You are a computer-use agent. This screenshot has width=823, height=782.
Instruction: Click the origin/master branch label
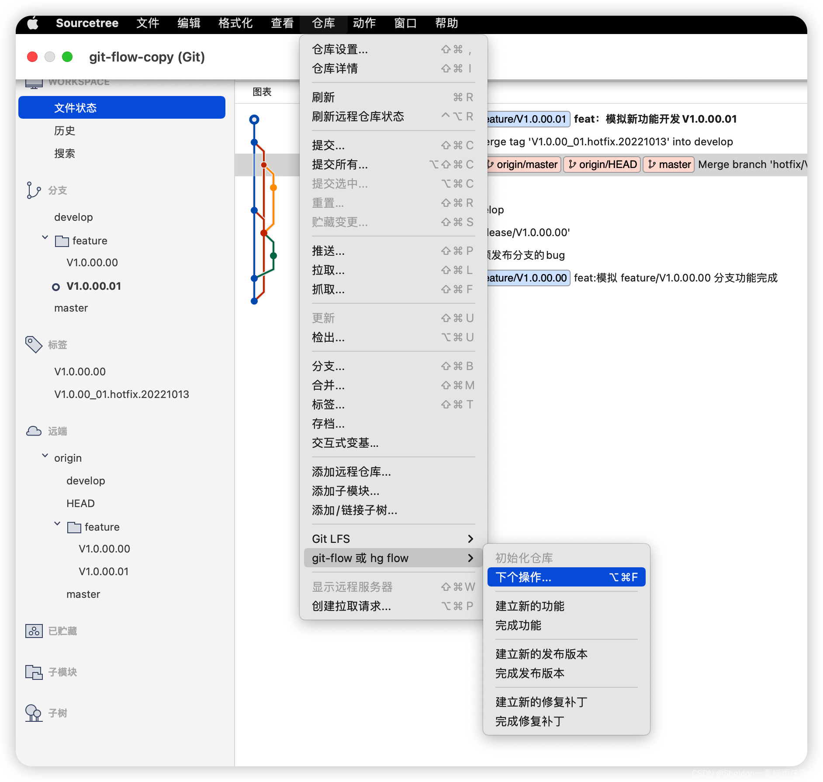524,165
